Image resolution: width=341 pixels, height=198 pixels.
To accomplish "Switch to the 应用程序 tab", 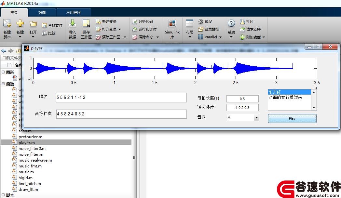I will click(74, 12).
